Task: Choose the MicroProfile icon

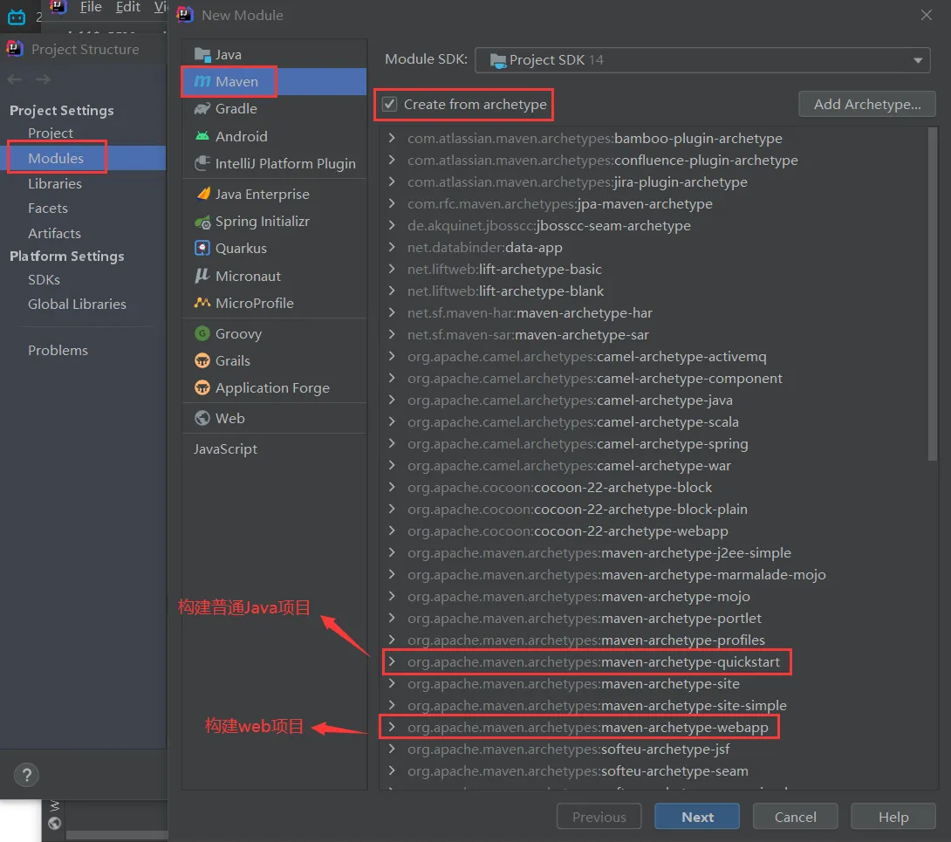Action: click(x=202, y=303)
